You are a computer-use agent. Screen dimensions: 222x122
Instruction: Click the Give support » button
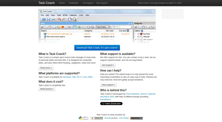coord(108,85)
